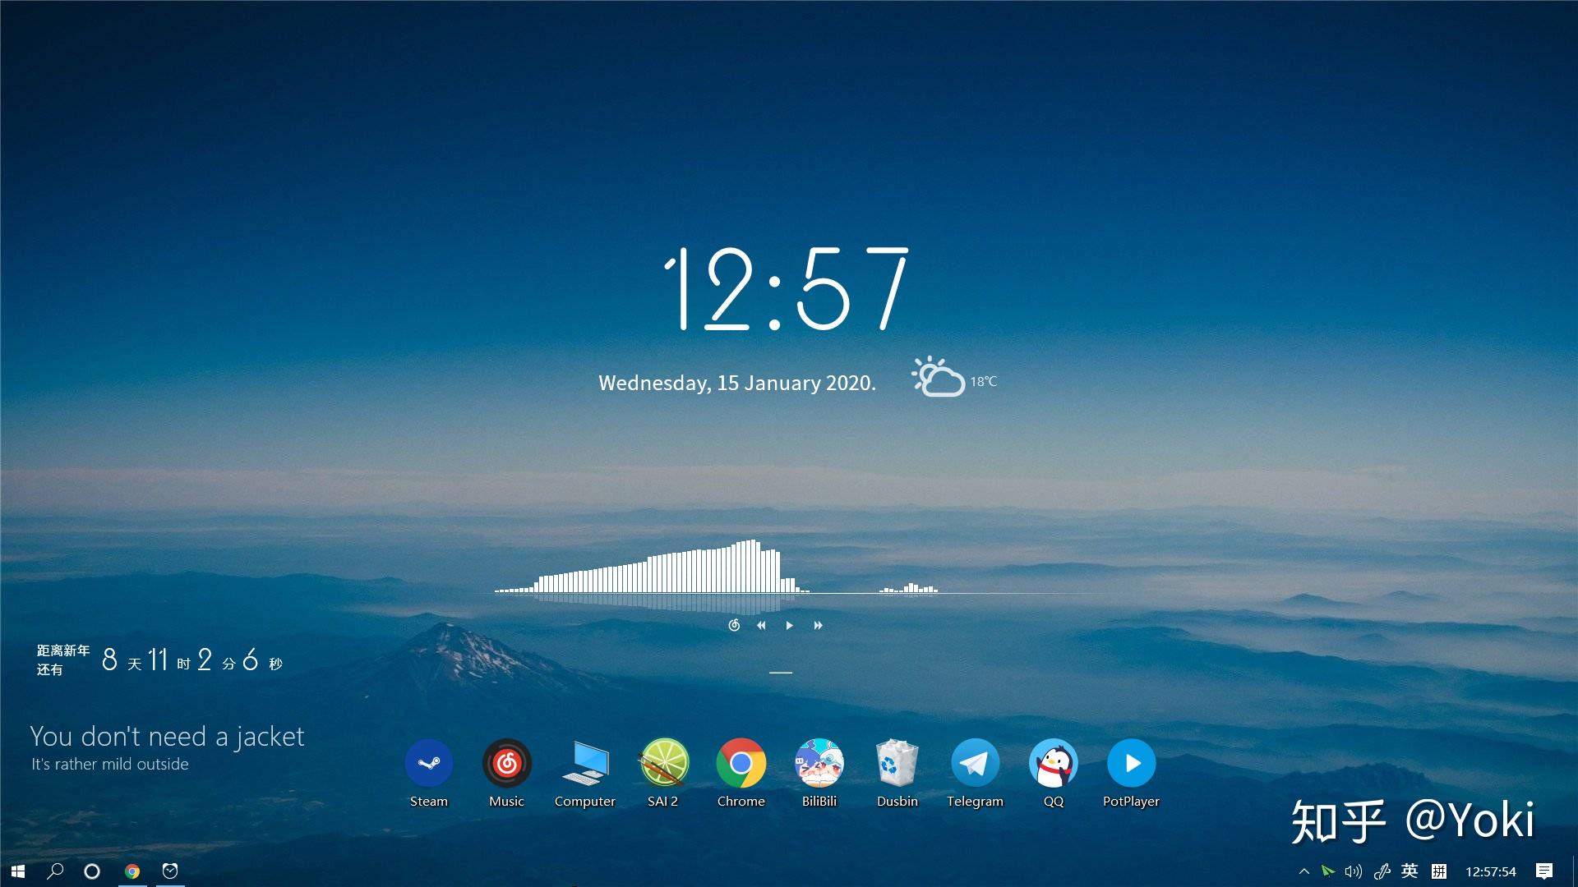Open Cortana circle on the taskbar
1578x887 pixels.
point(92,871)
